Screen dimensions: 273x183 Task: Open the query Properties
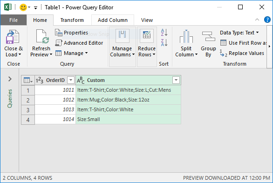pyautogui.click(x=71, y=33)
